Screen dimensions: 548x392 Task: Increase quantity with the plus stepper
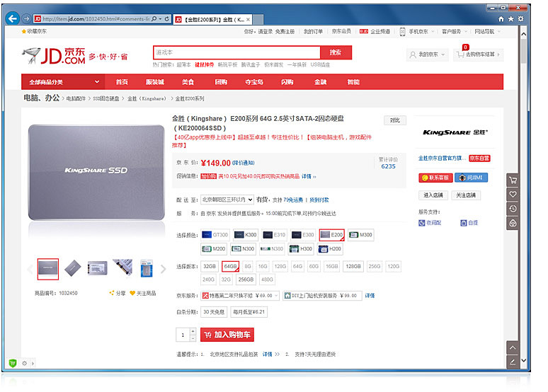(193, 331)
